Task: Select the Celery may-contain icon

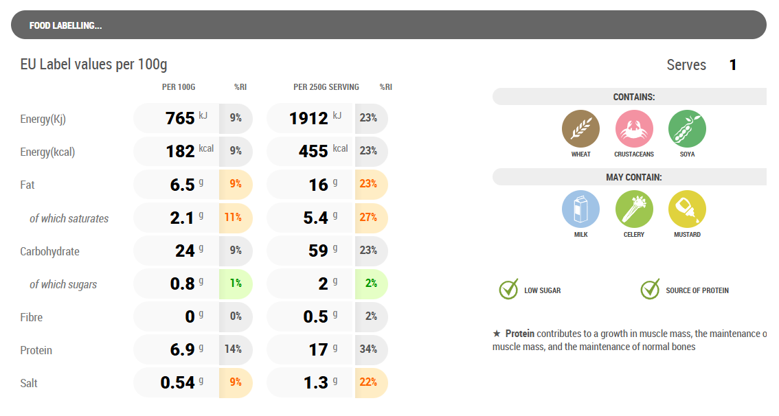Action: (634, 209)
